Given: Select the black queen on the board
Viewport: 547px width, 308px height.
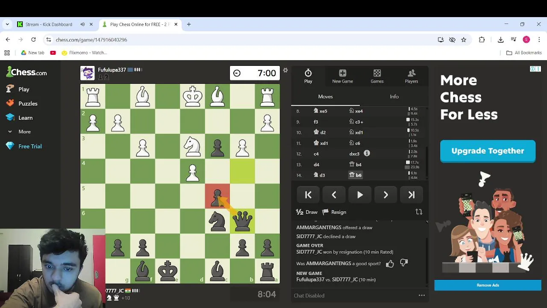Looking at the screenshot, I should [x=242, y=221].
